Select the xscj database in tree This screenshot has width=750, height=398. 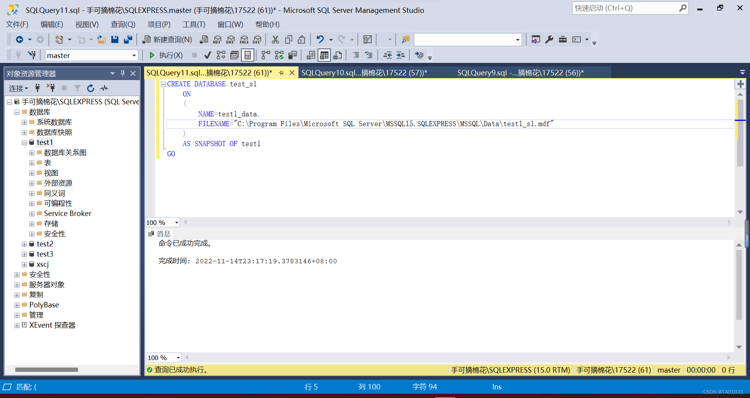coord(43,264)
